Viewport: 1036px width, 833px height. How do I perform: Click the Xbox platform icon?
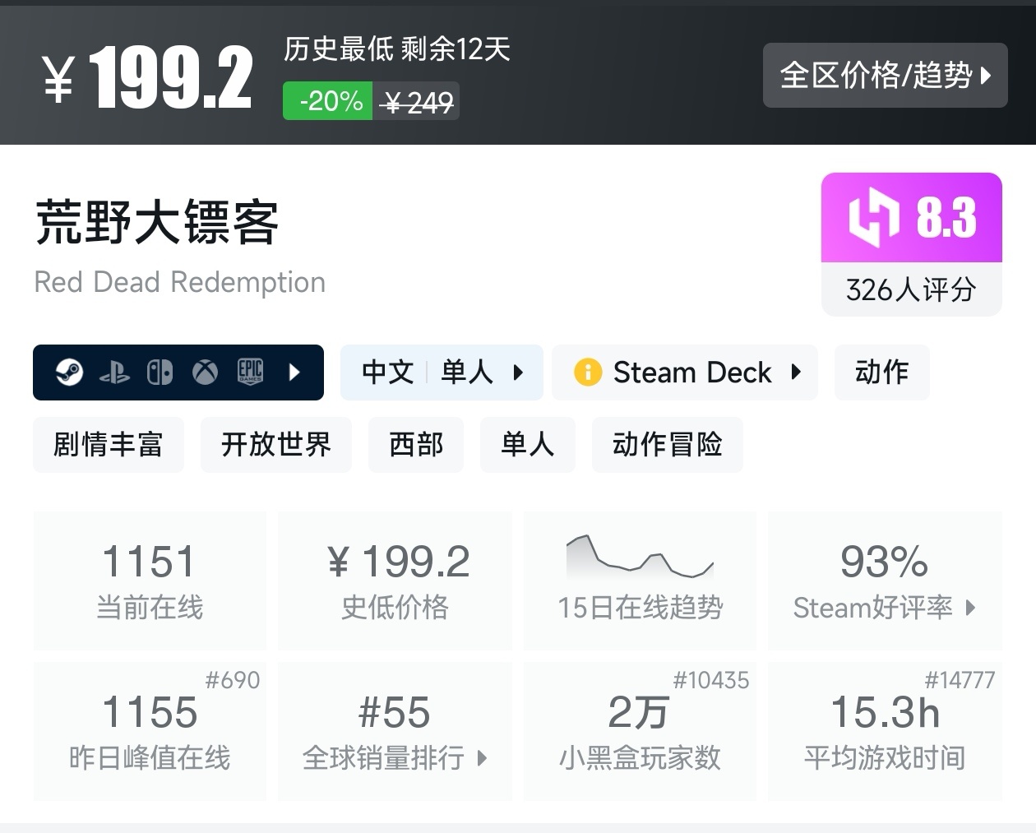tap(205, 373)
